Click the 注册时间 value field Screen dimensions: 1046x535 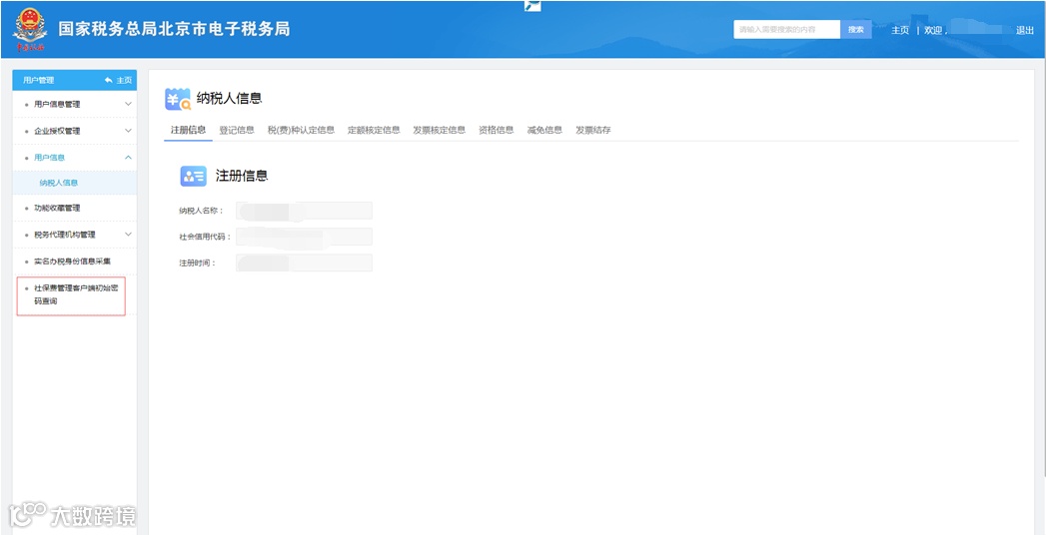coord(304,263)
